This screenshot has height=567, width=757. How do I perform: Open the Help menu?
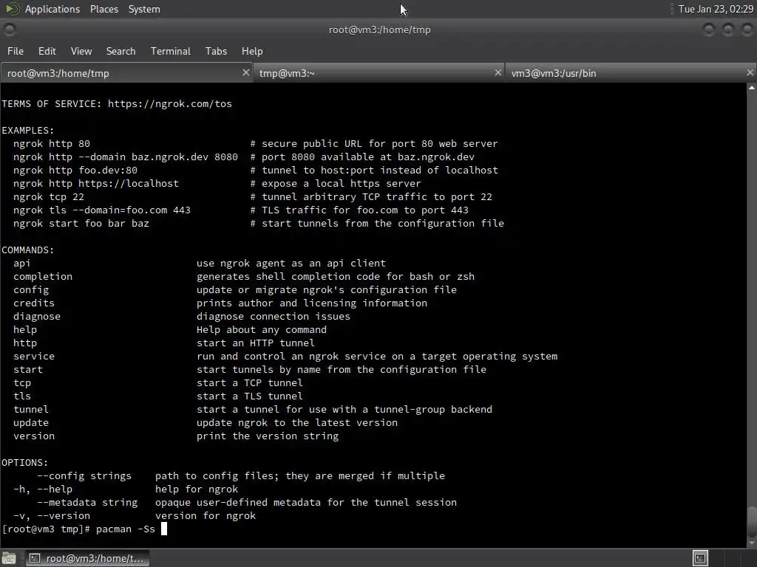point(252,51)
